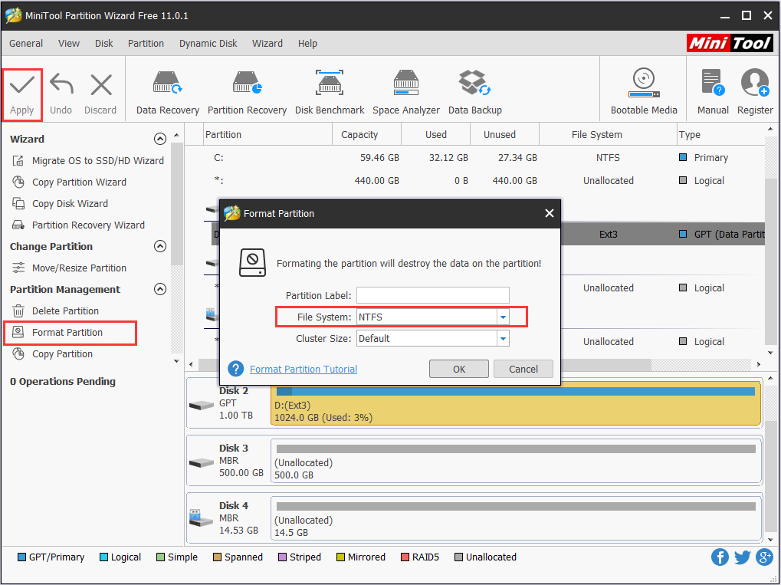Open the Cluster Size dropdown

[x=503, y=338]
